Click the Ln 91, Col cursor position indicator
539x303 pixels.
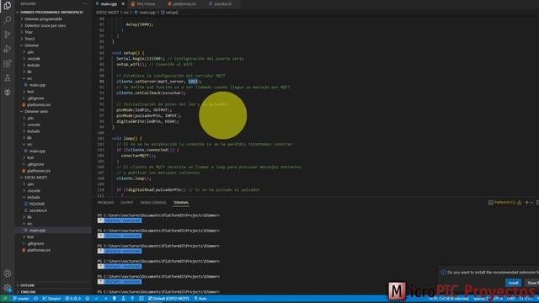tap(449, 299)
